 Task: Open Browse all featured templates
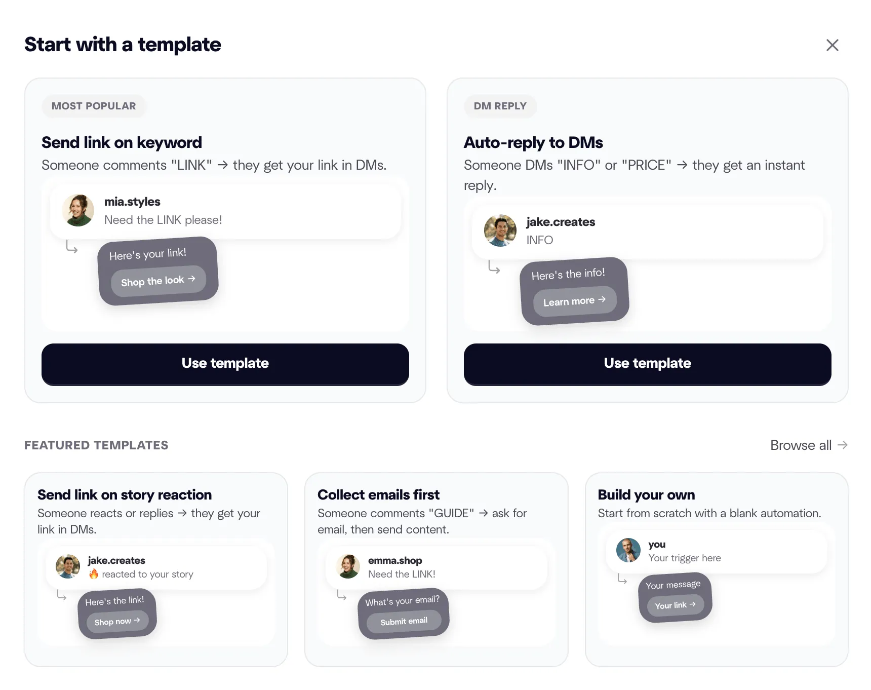click(801, 445)
